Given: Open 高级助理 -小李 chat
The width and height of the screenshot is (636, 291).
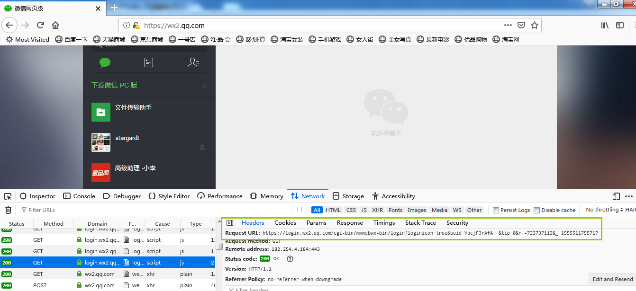Looking at the screenshot, I should pos(149,173).
